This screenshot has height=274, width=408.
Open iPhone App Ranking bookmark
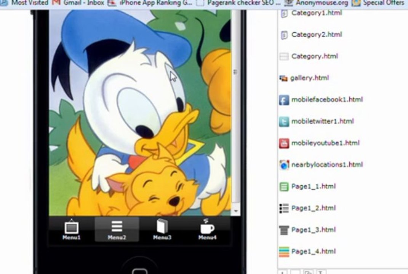[x=150, y=3]
